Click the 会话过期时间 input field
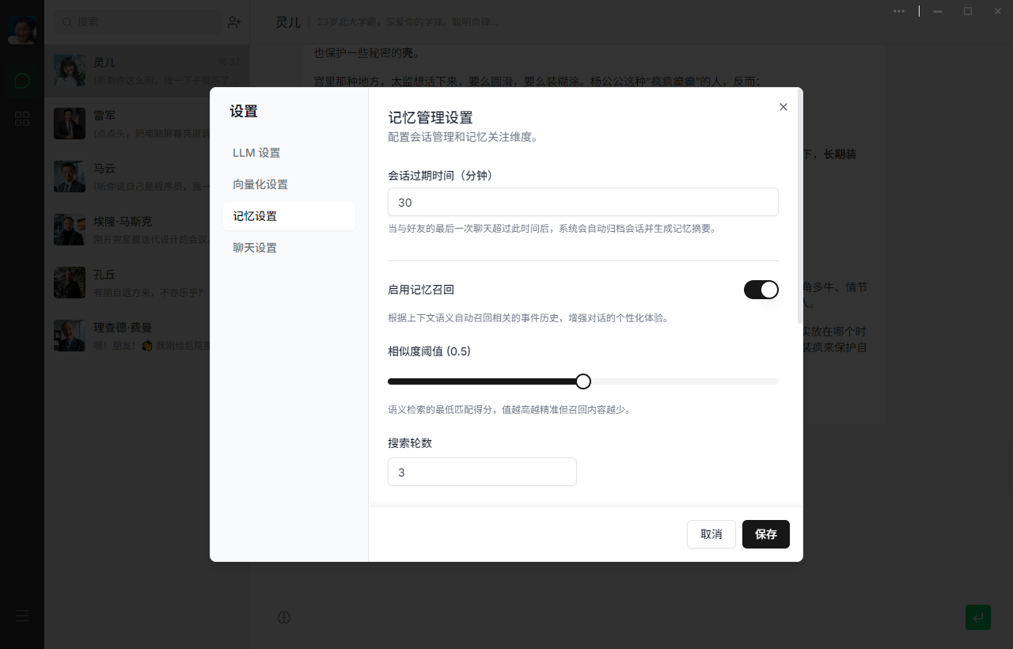This screenshot has height=649, width=1013. coord(582,203)
